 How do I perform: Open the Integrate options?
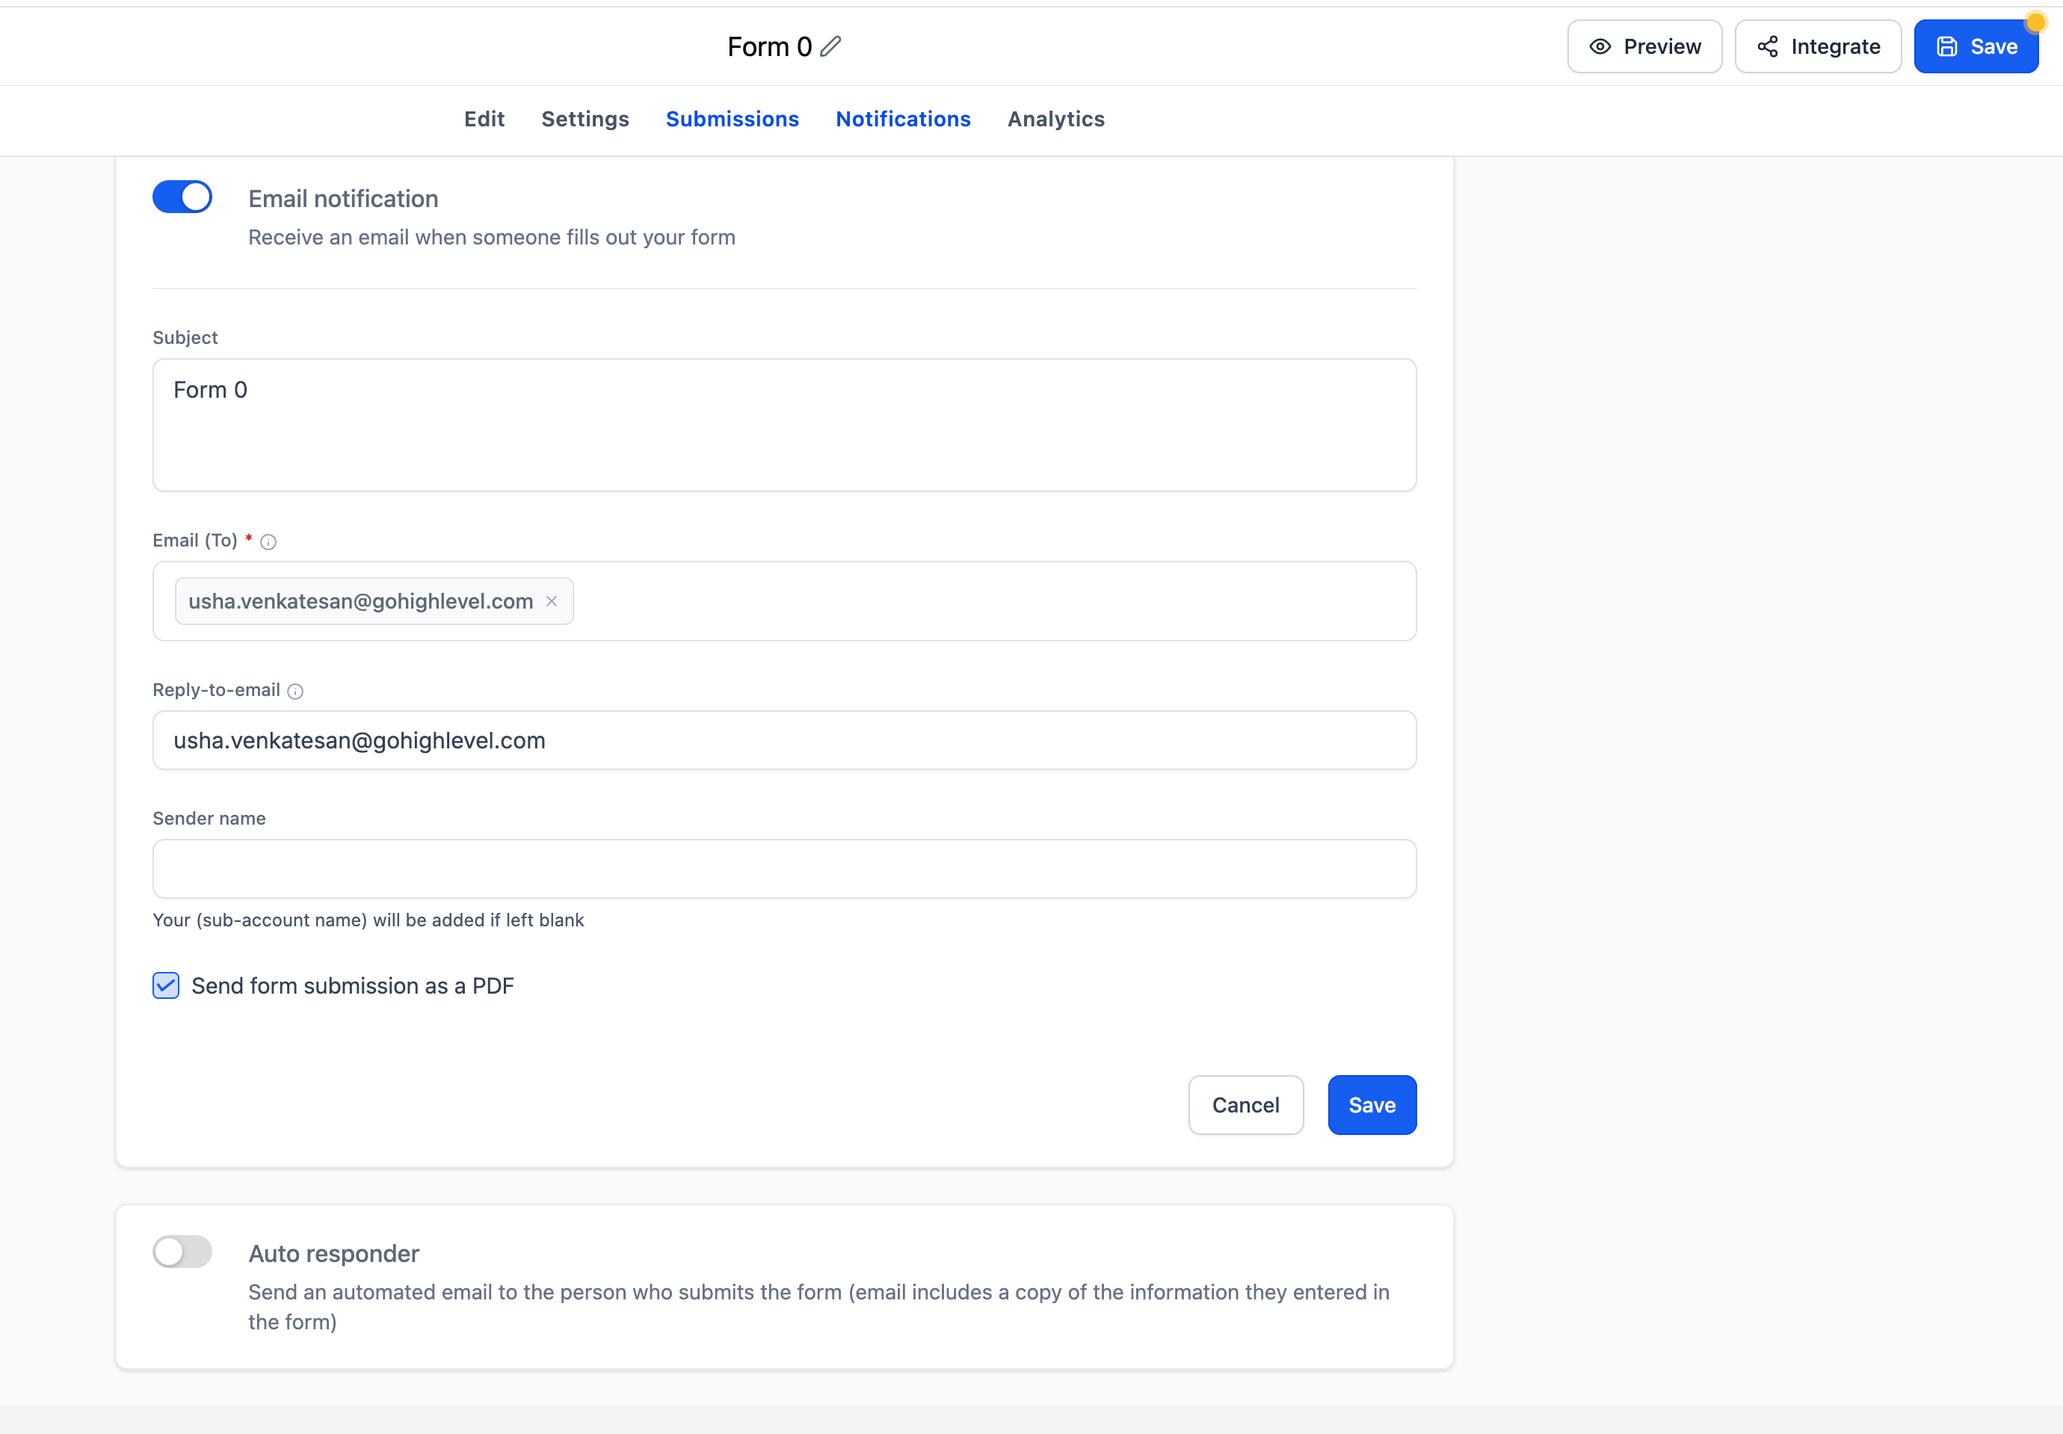pyautogui.click(x=1818, y=46)
